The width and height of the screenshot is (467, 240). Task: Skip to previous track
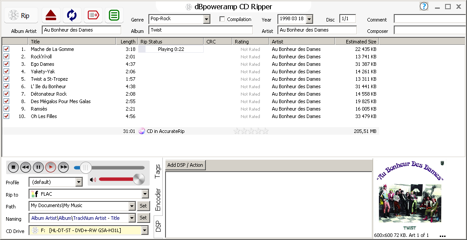(x=25, y=167)
